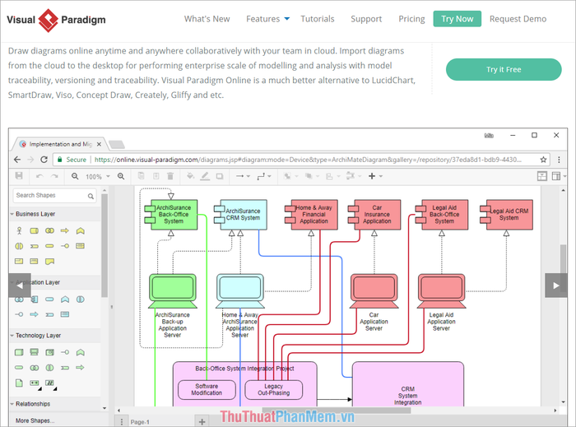The height and width of the screenshot is (427, 576).
Task: Click the canvas horizontal scrollbar thumb
Action: coord(337,411)
